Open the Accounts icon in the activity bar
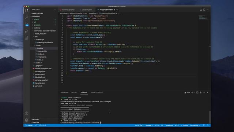234x132 pixels. click(27, 113)
